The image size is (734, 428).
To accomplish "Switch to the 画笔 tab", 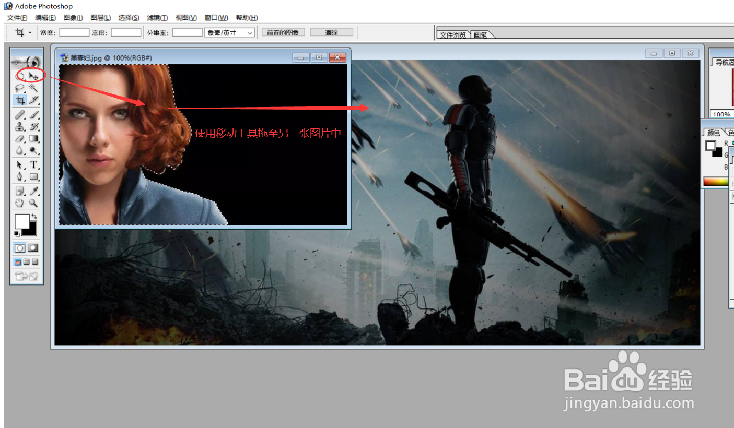I will [480, 35].
